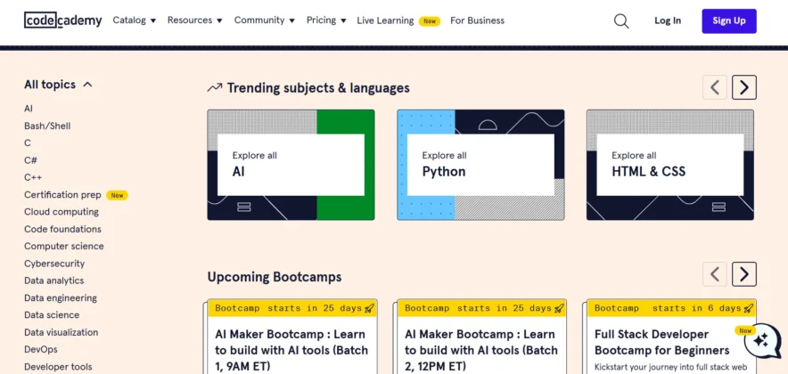This screenshot has height=374, width=788.
Task: Open Cybersecurity topic
Action: coord(54,264)
